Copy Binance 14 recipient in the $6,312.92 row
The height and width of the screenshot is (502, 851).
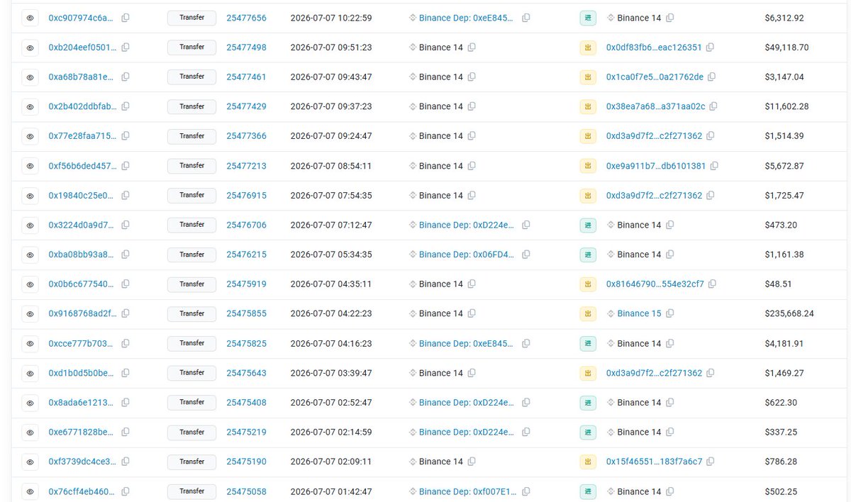670,18
